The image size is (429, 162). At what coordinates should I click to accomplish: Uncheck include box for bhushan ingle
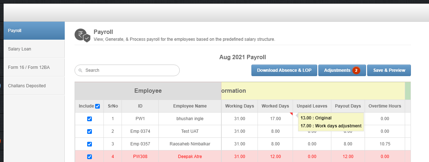pyautogui.click(x=89, y=119)
